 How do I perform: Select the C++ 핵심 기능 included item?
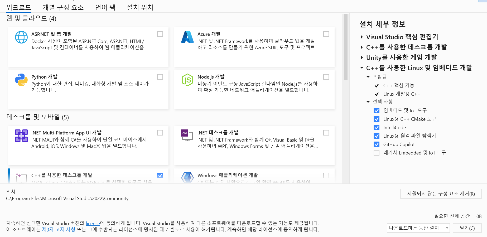(399, 85)
